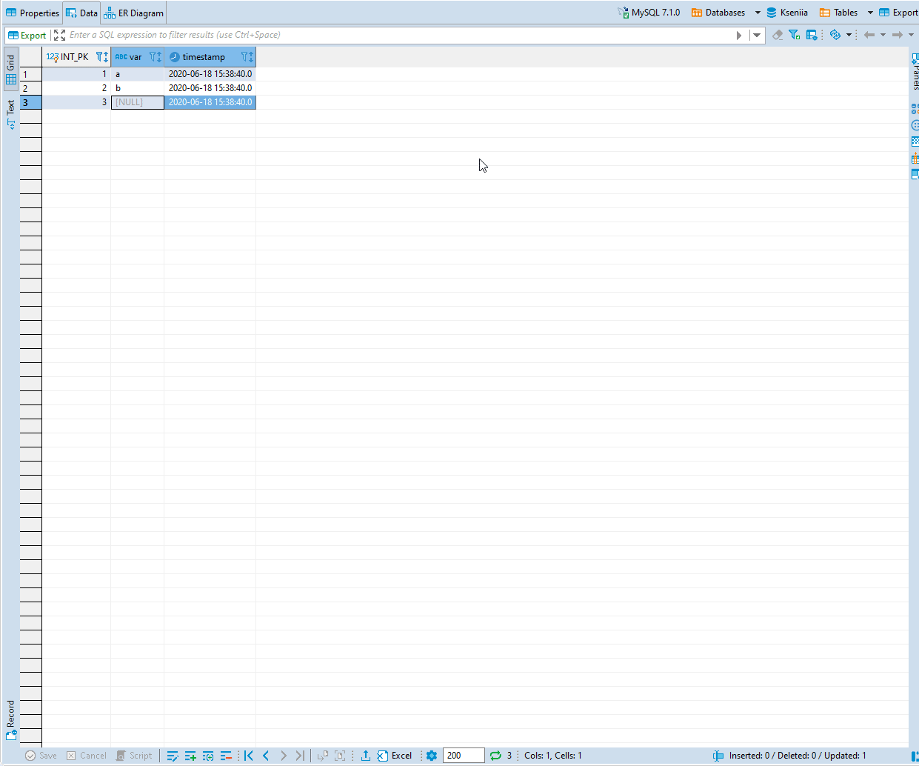This screenshot has height=766, width=919.
Task: Click the green refresh icon in status bar
Action: coord(495,756)
